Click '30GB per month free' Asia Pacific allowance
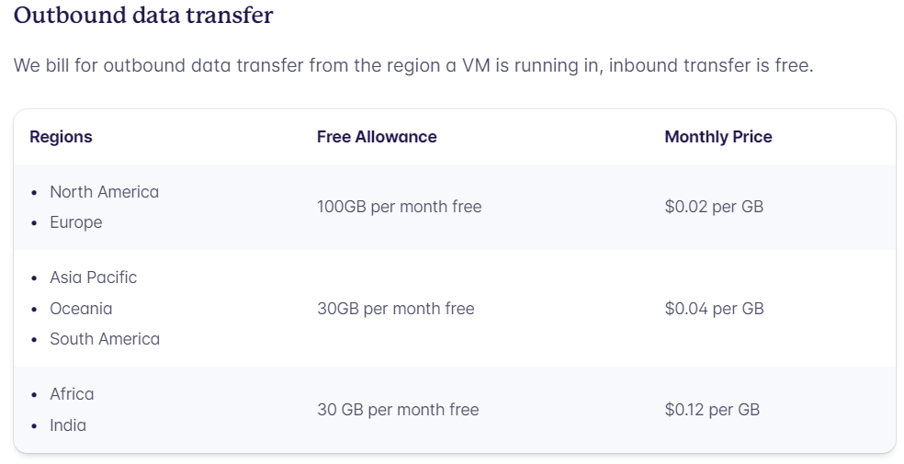This screenshot has height=464, width=904. 395,309
